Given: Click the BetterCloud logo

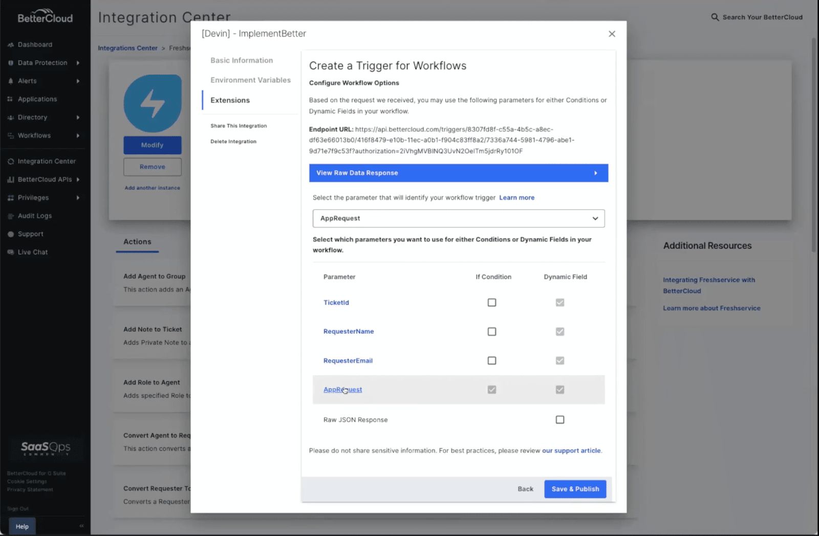Looking at the screenshot, I should tap(45, 17).
